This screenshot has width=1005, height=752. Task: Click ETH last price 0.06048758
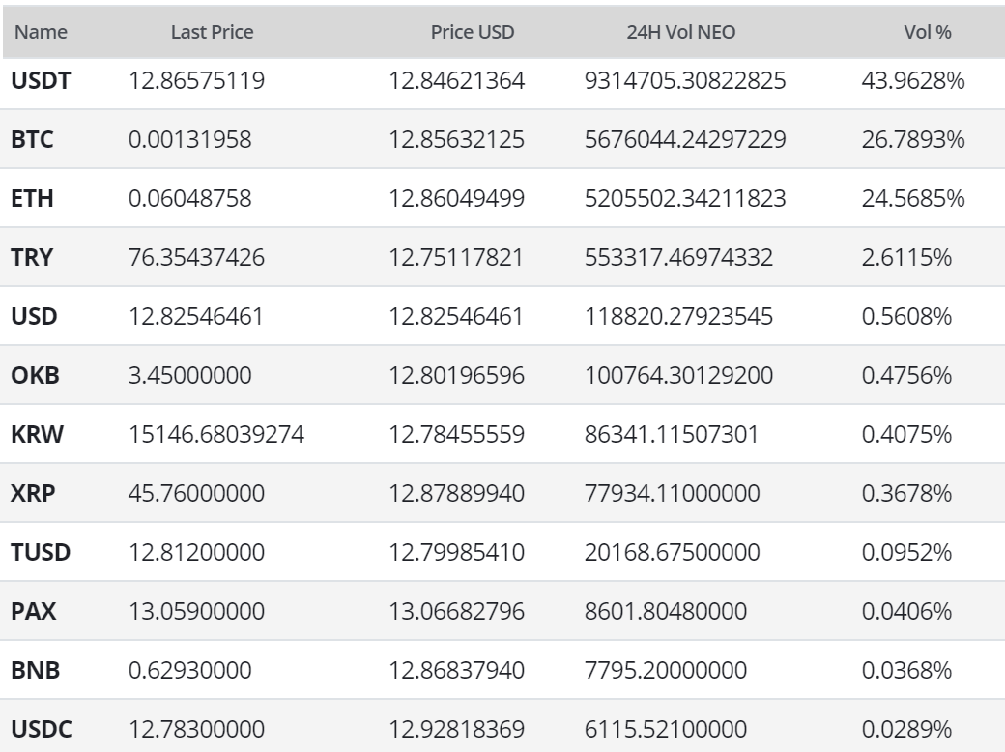190,199
